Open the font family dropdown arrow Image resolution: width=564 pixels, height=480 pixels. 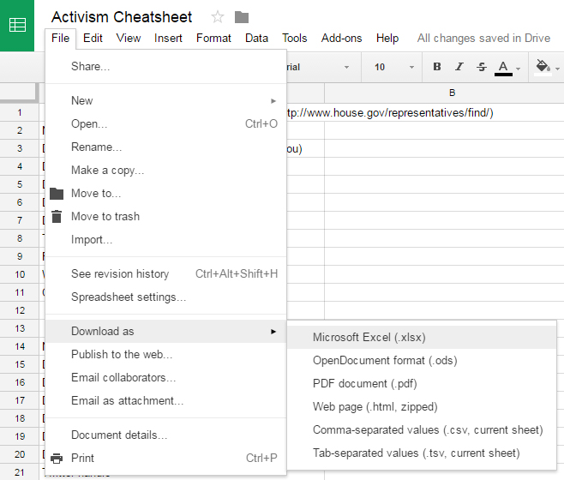tap(346, 67)
